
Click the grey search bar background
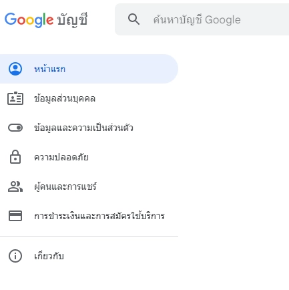[x=202, y=19]
